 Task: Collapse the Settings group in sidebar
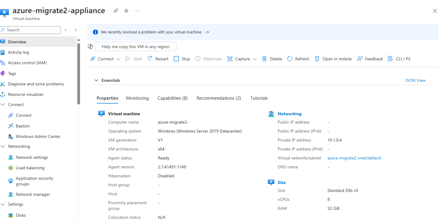pyautogui.click(x=3, y=204)
